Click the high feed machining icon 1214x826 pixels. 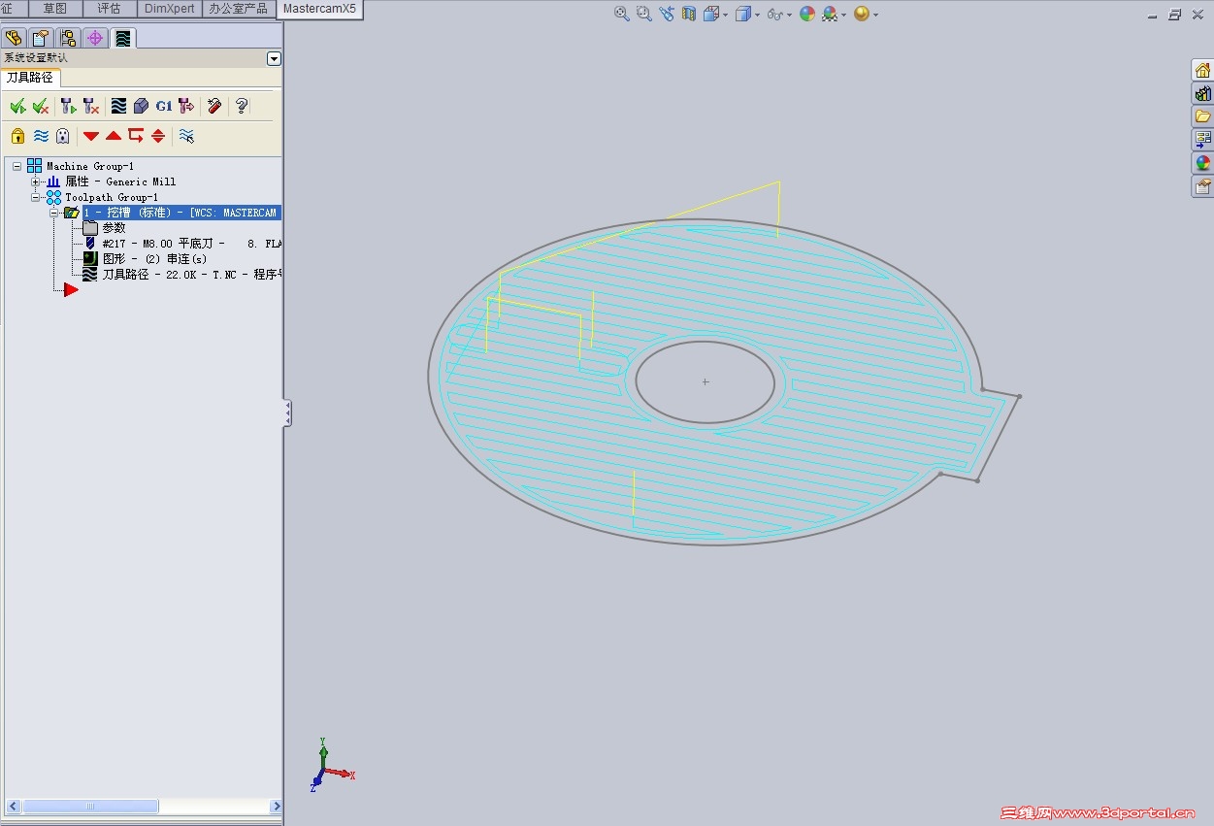(186, 106)
